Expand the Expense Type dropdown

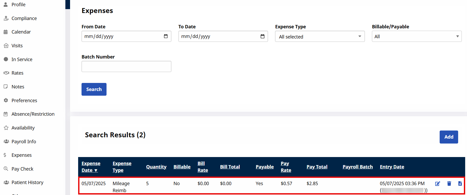[x=320, y=37]
